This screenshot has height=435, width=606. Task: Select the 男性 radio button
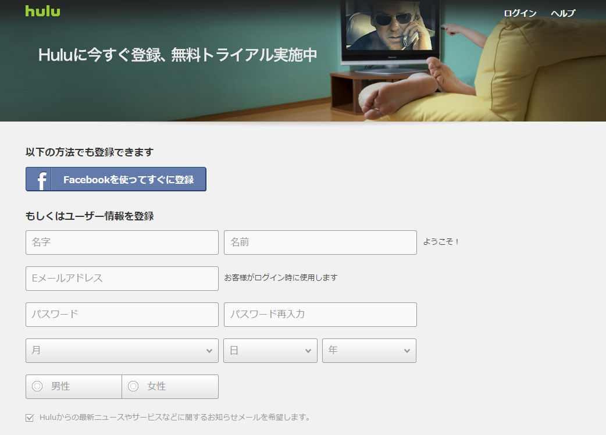(37, 386)
